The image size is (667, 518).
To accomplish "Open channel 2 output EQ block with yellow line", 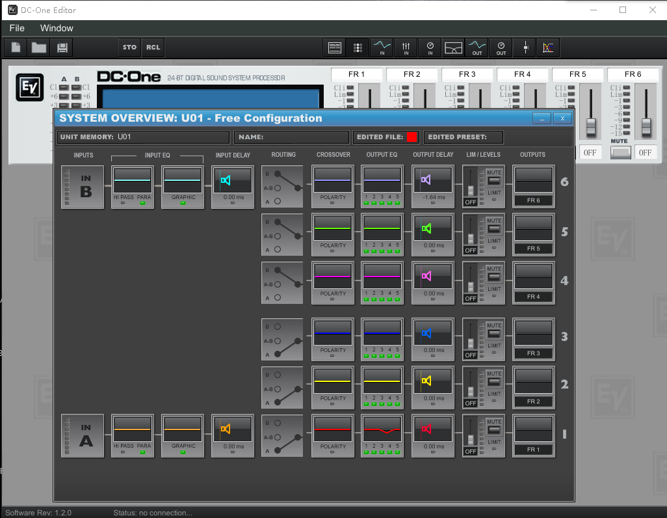I will [382, 388].
